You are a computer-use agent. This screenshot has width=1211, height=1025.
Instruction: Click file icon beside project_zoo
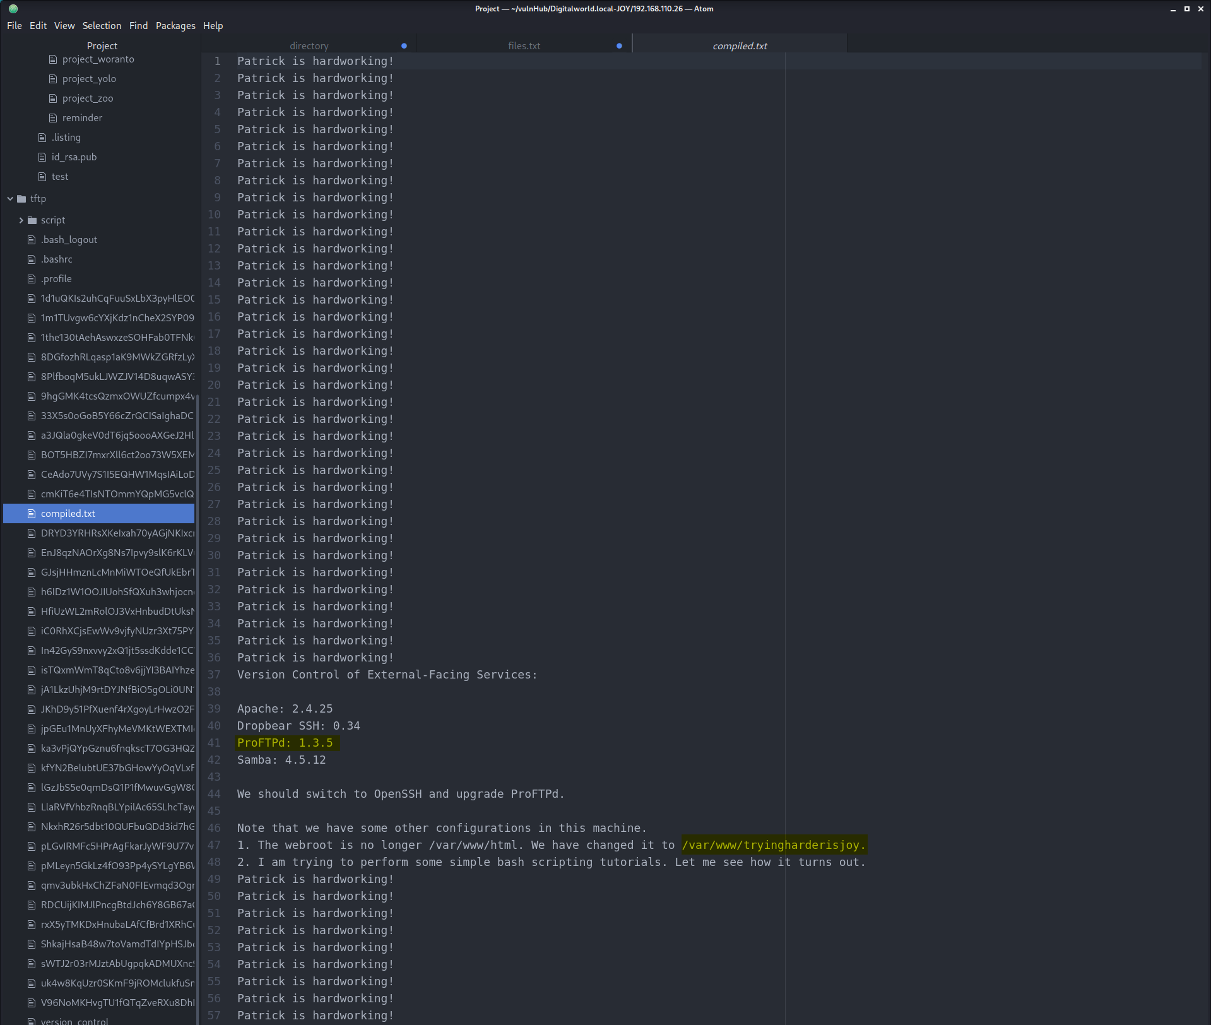tap(53, 98)
